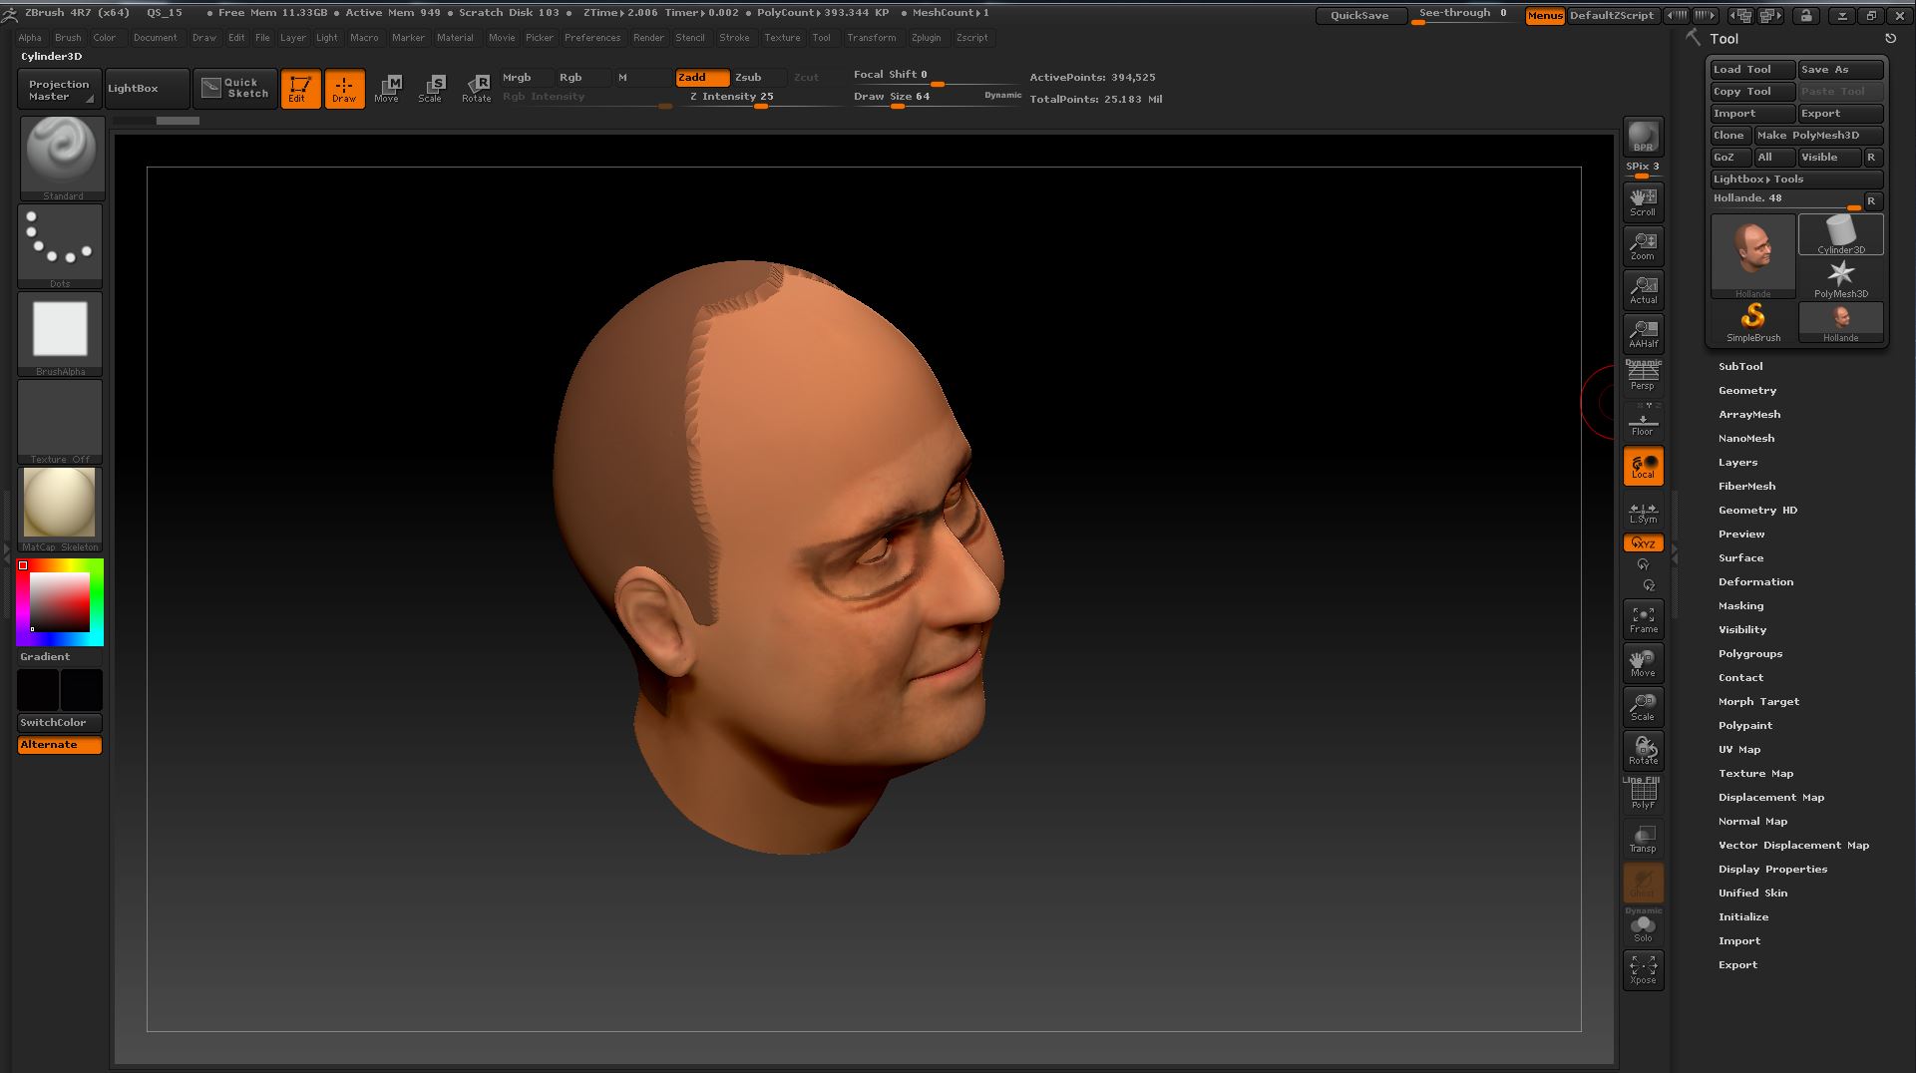Click the Z Intensity slider

[762, 98]
